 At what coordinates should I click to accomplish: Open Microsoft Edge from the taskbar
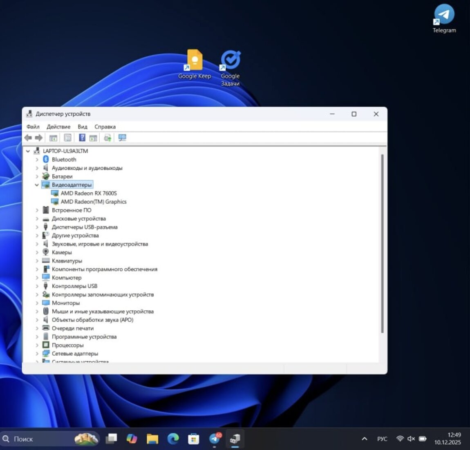(x=173, y=439)
